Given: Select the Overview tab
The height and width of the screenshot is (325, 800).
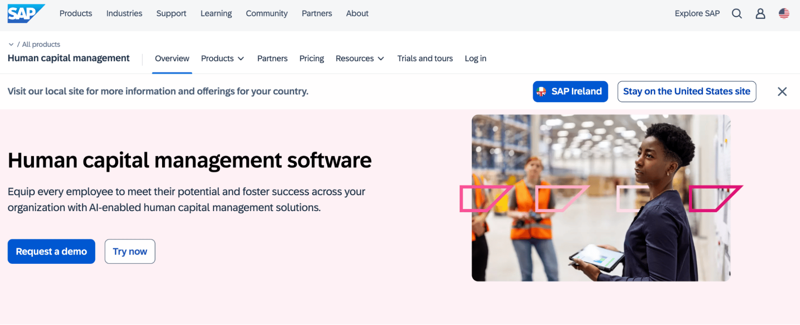Looking at the screenshot, I should pos(172,58).
